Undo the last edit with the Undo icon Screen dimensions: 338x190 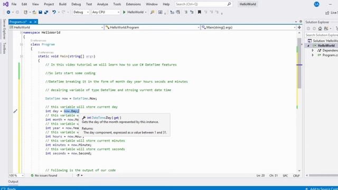point(54,12)
